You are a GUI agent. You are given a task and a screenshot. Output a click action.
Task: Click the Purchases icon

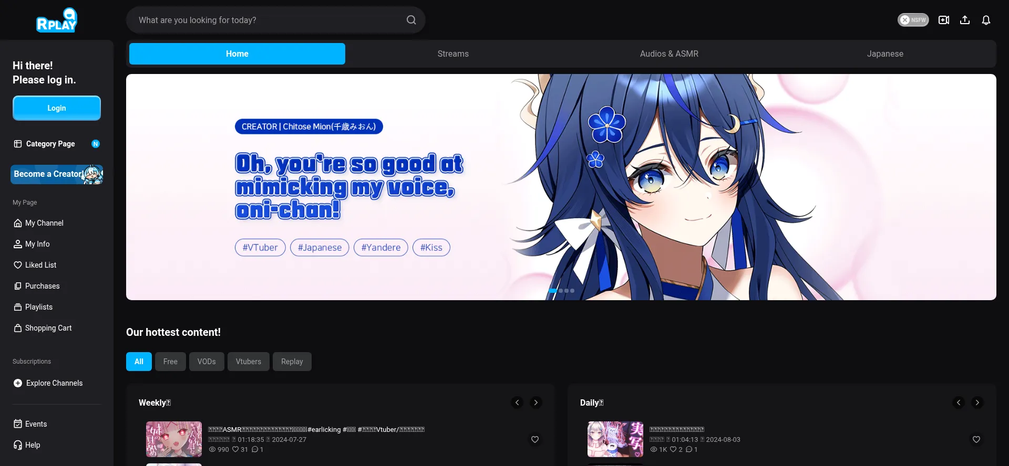coord(18,286)
